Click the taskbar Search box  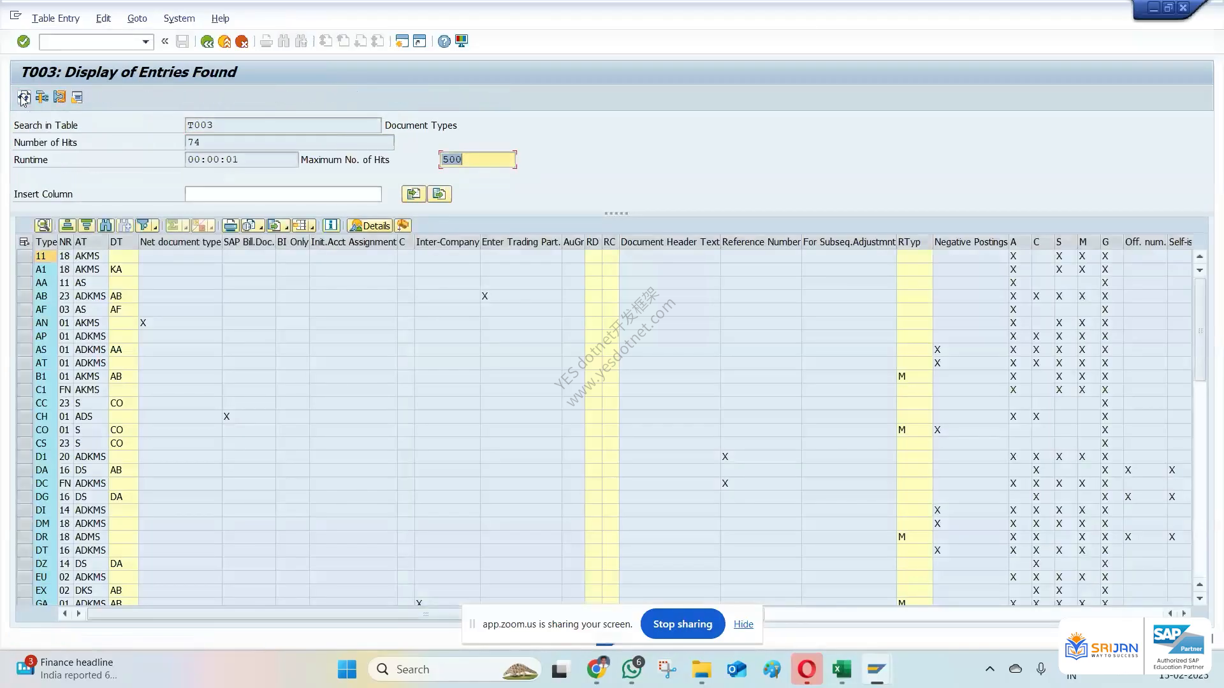[x=455, y=670]
